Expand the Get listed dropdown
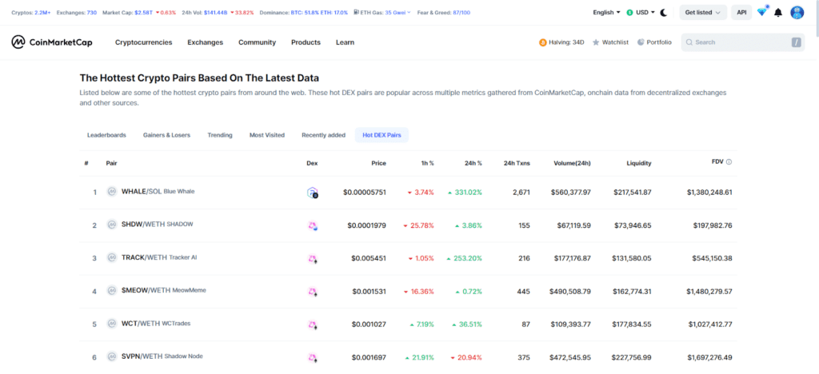 (x=703, y=13)
